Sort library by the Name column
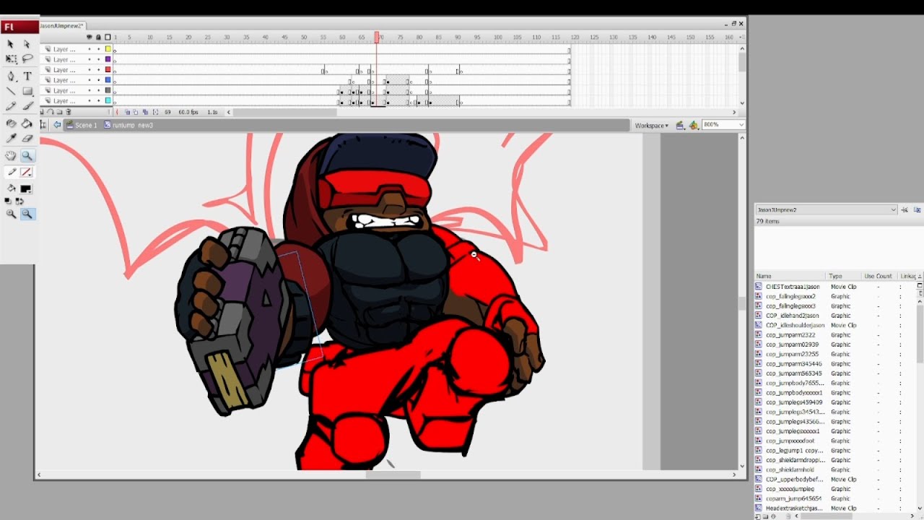This screenshot has width=924, height=520. tap(790, 276)
